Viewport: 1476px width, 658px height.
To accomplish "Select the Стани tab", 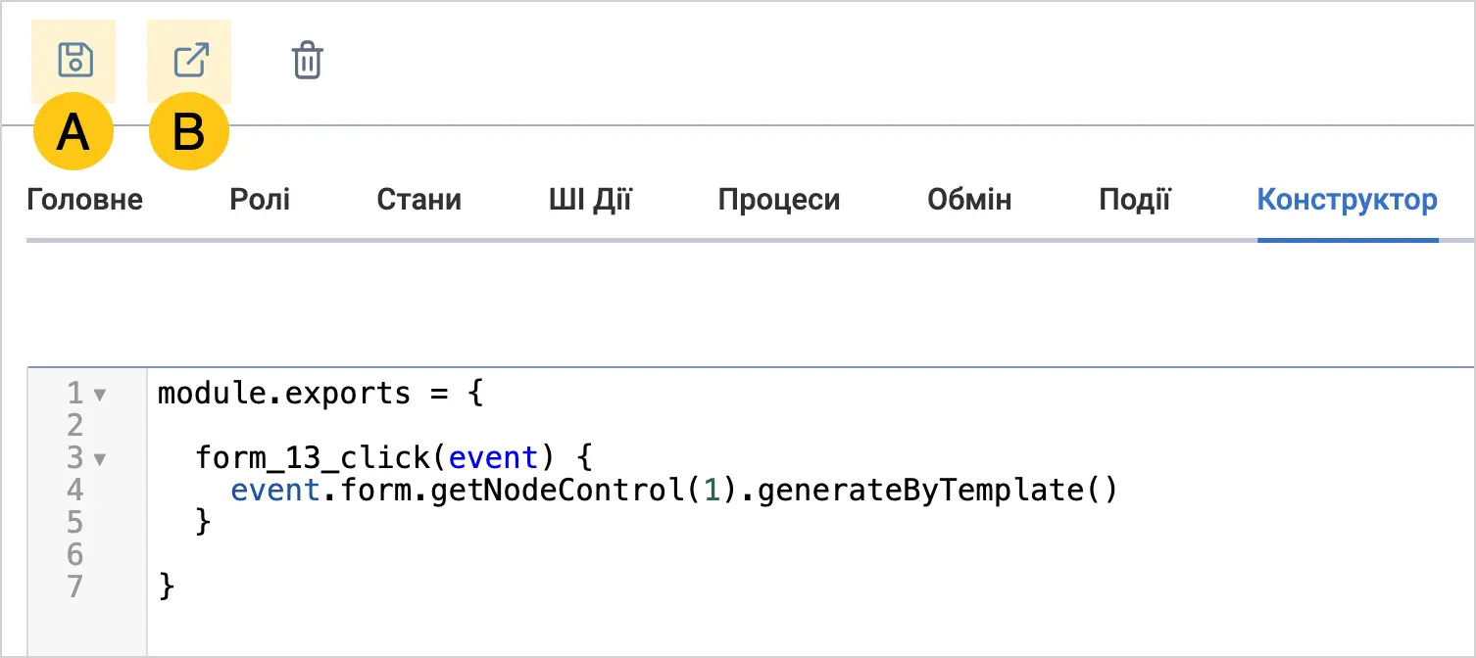I will coord(419,200).
